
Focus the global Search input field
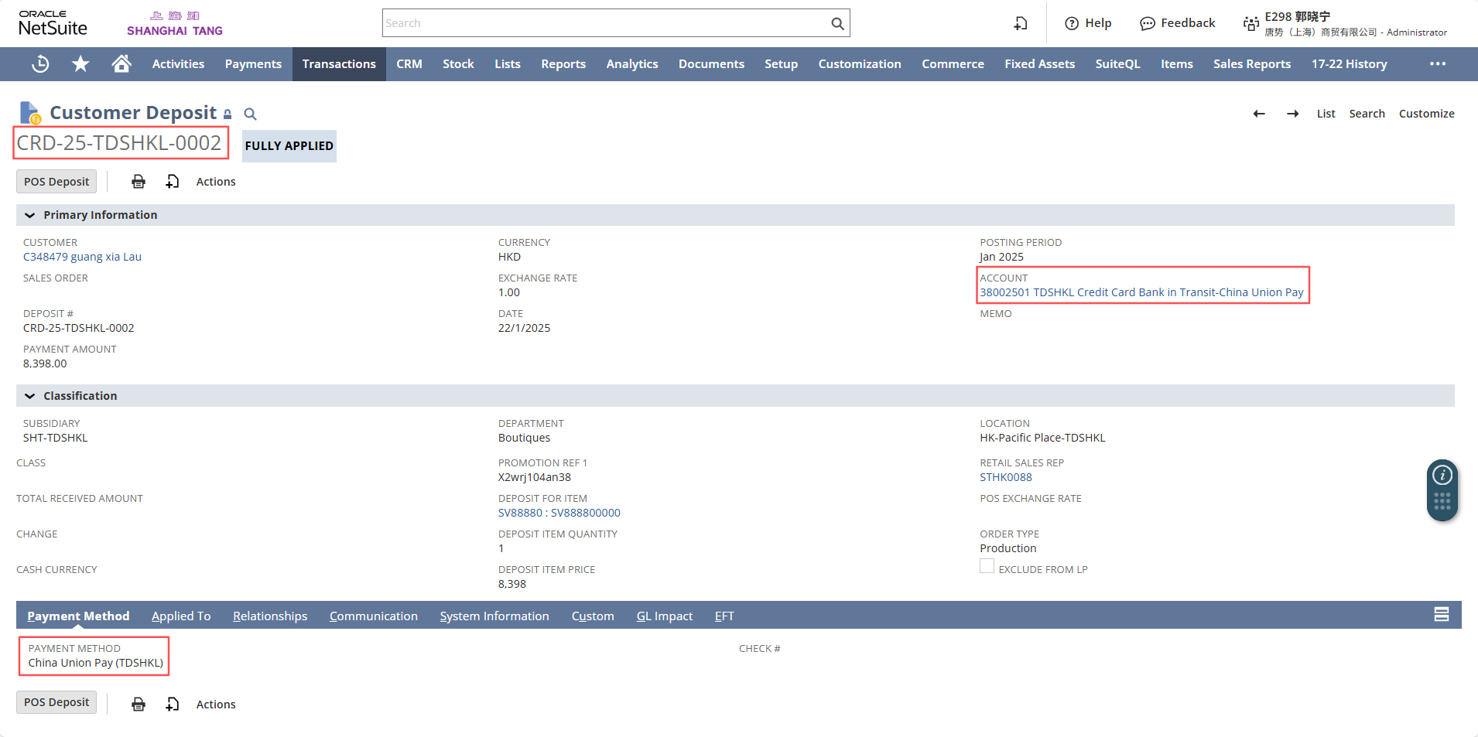click(x=606, y=23)
